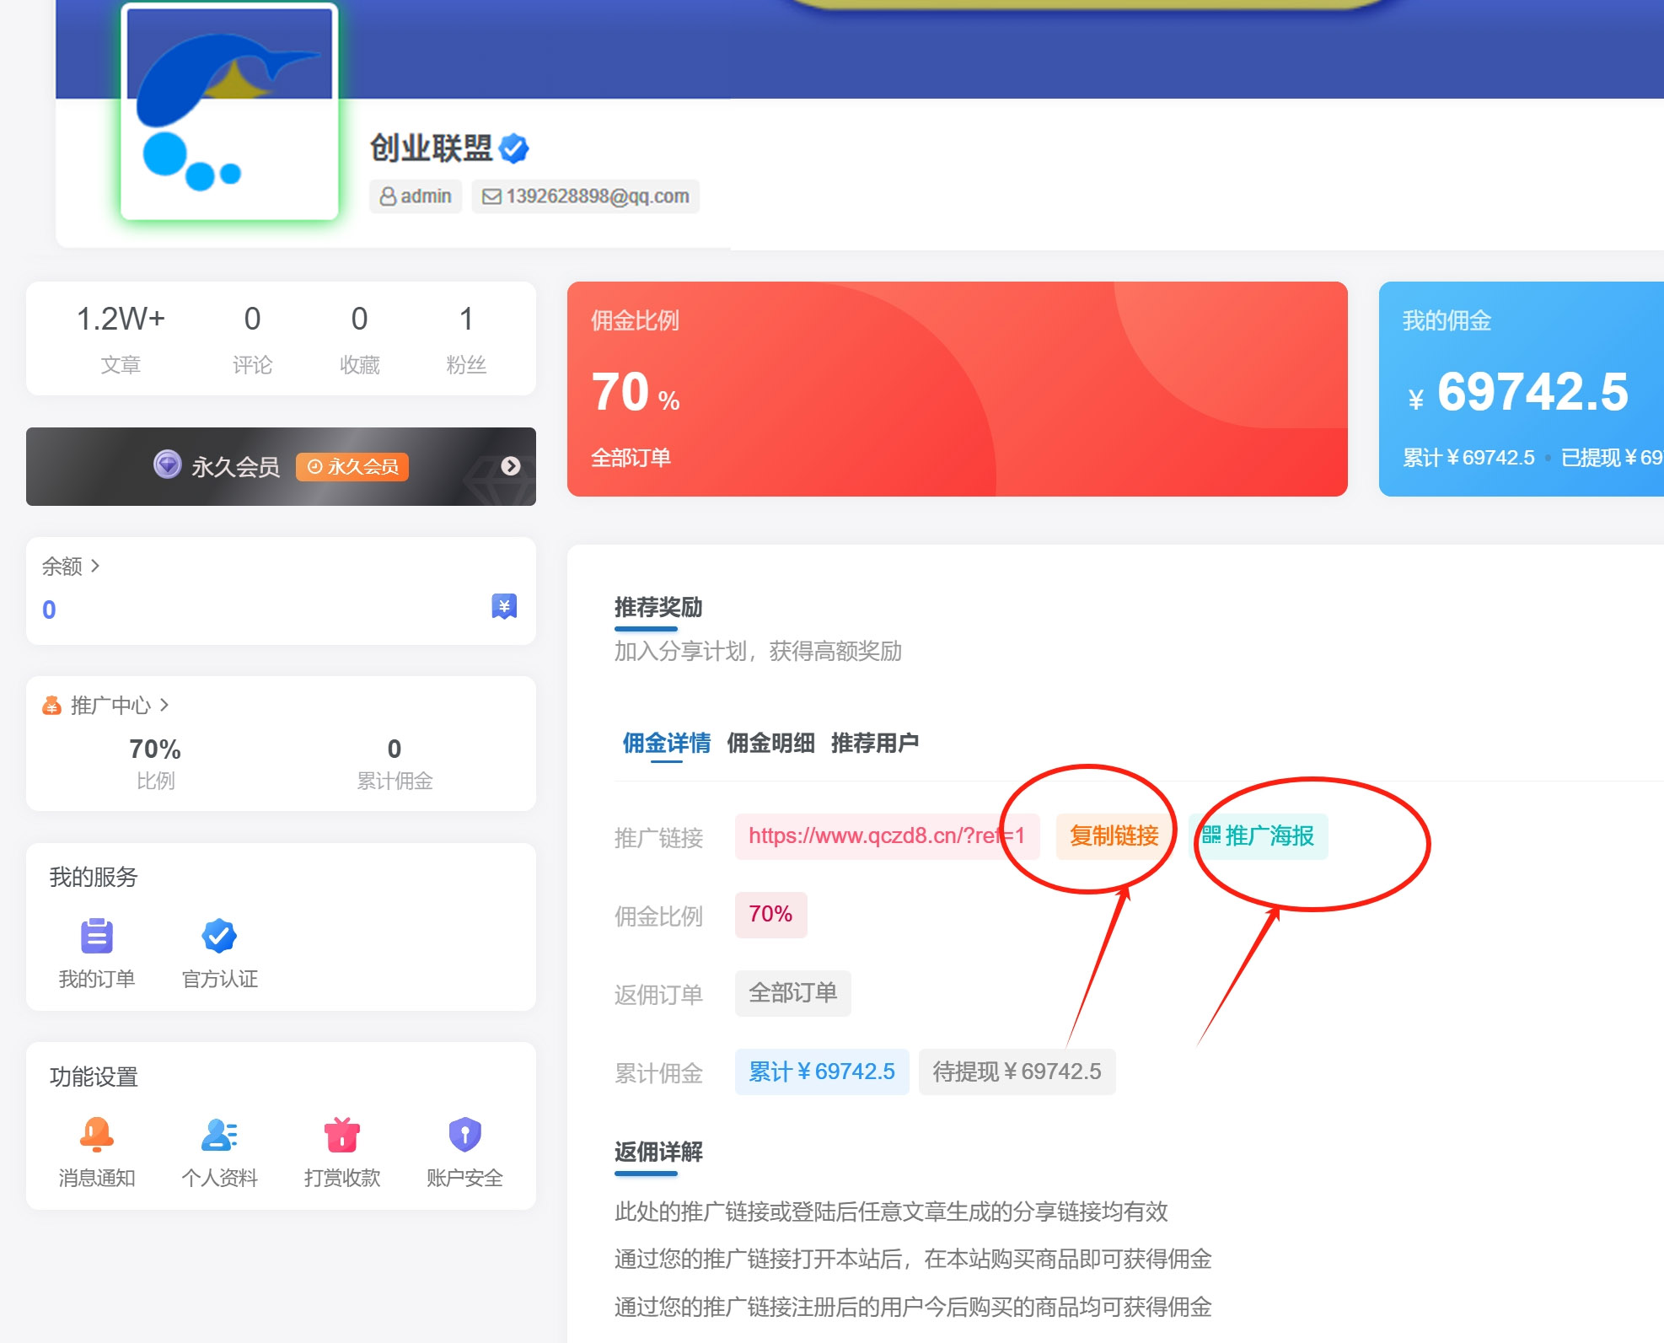
Task: Click the profile avatar image
Action: click(x=229, y=111)
